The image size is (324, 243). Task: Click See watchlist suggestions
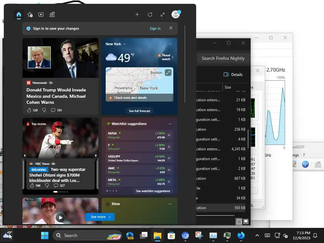coord(153,191)
